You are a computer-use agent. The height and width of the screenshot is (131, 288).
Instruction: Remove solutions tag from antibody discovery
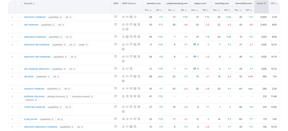(36, 100)
